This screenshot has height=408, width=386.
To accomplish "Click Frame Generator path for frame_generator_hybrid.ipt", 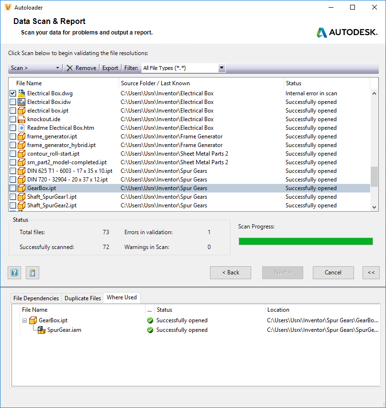I will click(172, 145).
